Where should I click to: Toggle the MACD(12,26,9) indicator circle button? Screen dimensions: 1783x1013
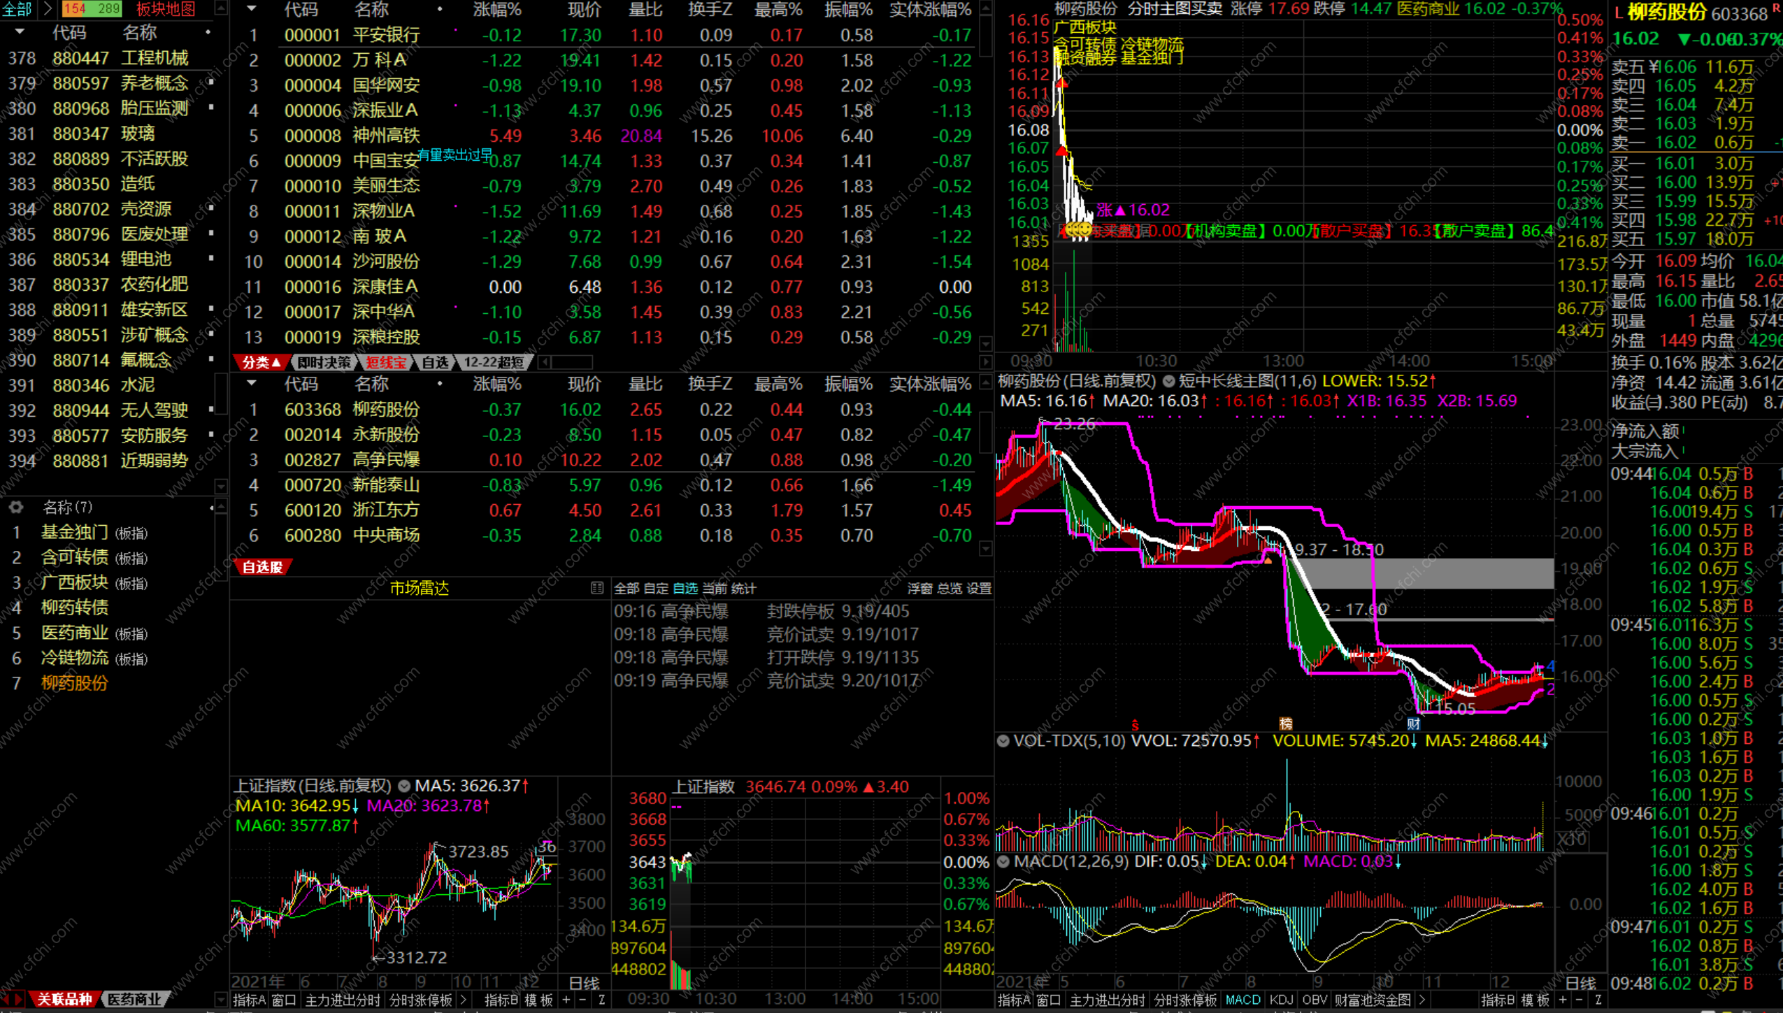point(1003,861)
